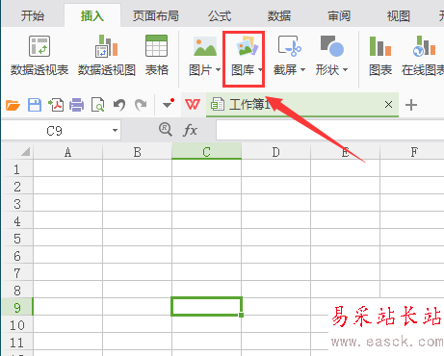Select column A header
Viewport: 444px width, 356px height.
click(x=67, y=152)
